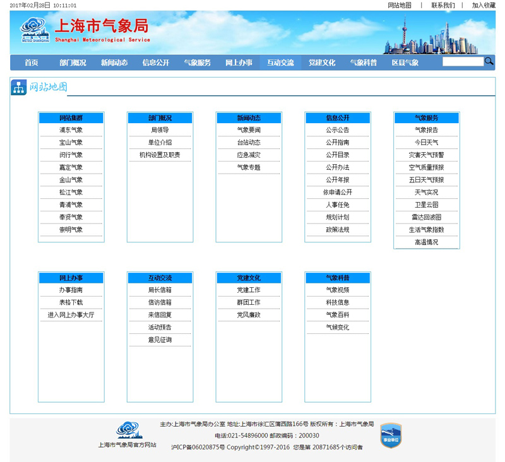Open 首页 in the navigation bar
The width and height of the screenshot is (505, 462).
point(31,62)
